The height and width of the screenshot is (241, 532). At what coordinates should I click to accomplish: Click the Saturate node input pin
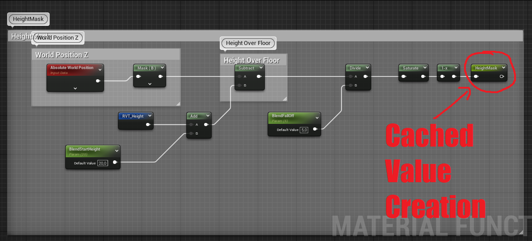coord(404,77)
